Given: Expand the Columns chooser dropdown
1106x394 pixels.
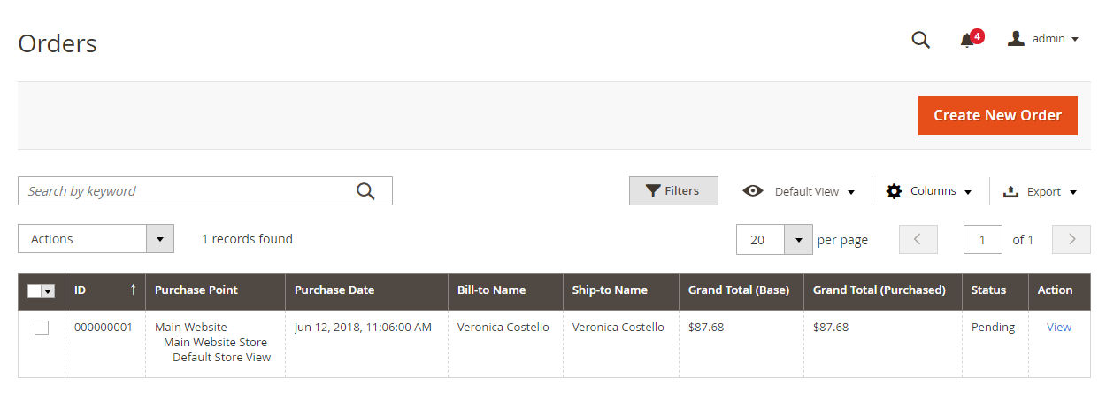Looking at the screenshot, I should tap(929, 191).
